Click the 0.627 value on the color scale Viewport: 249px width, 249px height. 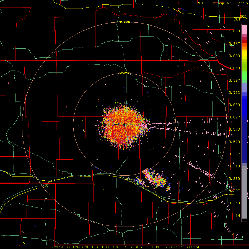coord(234,117)
